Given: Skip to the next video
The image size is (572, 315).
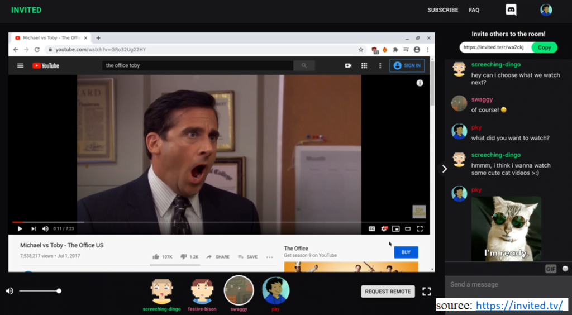Looking at the screenshot, I should [x=33, y=228].
